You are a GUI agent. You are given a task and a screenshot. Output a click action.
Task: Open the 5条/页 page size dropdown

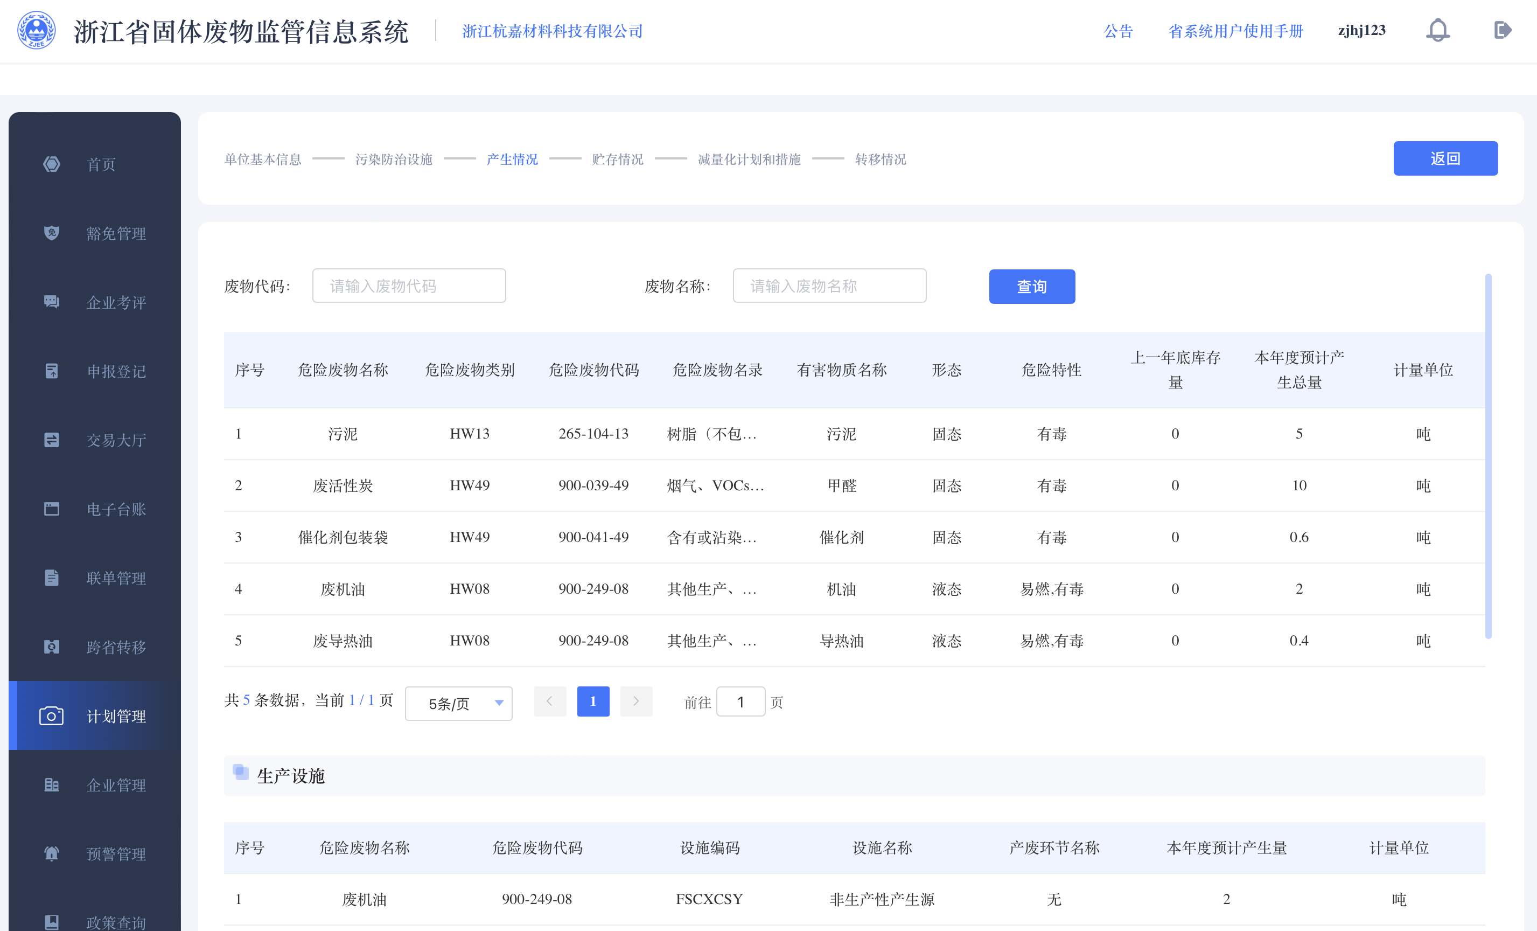coord(458,703)
